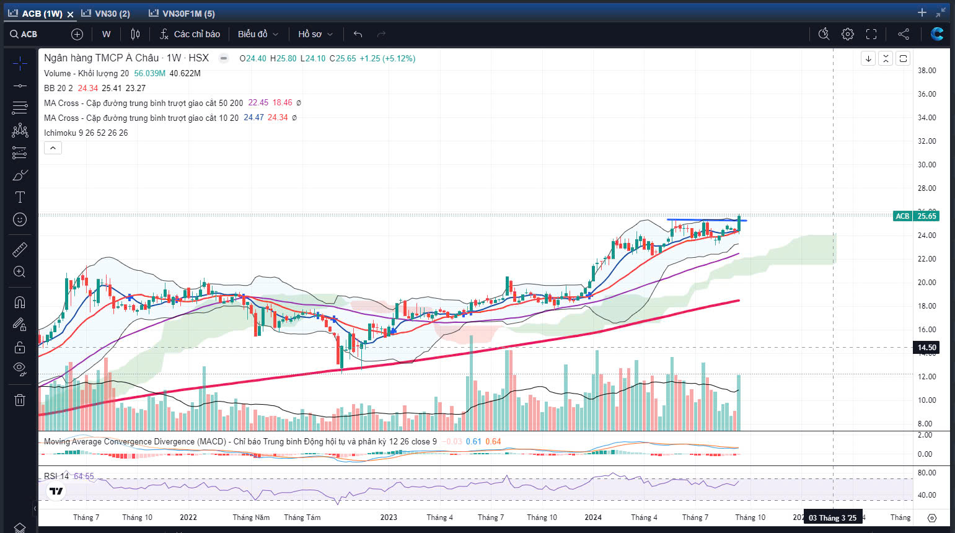Add a new chart tab

tap(922, 12)
